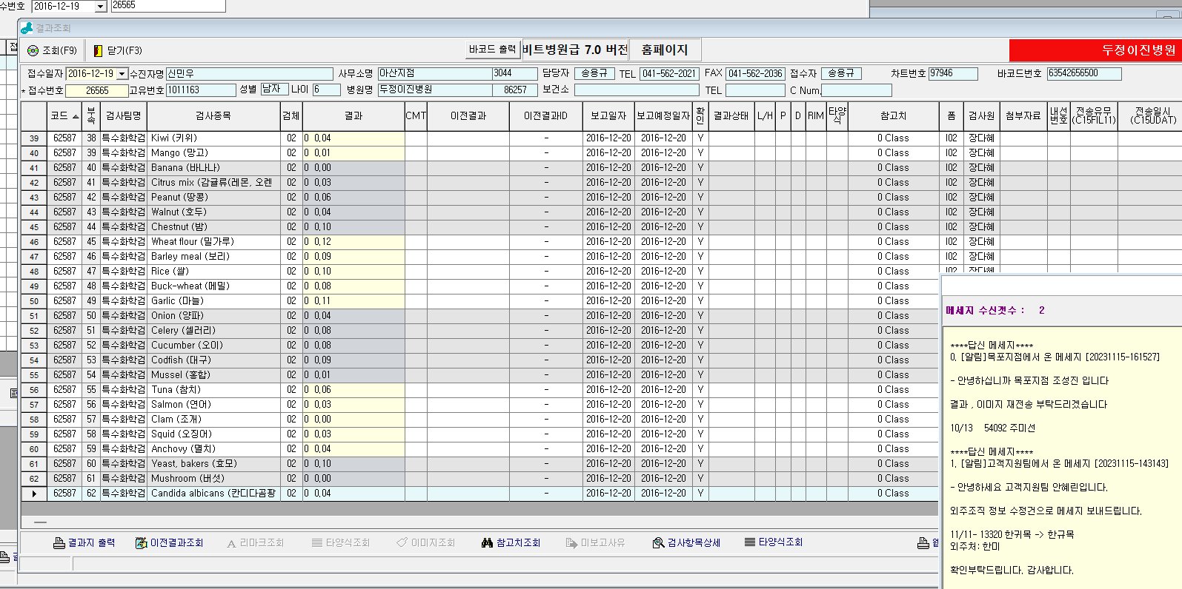
Task: Click the 홈페이지 button
Action: click(x=664, y=50)
